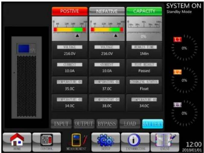
Task: Open the Control panel page
Action: [x=46, y=142]
